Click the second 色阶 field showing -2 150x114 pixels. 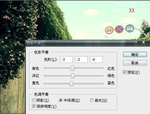tap(81, 60)
